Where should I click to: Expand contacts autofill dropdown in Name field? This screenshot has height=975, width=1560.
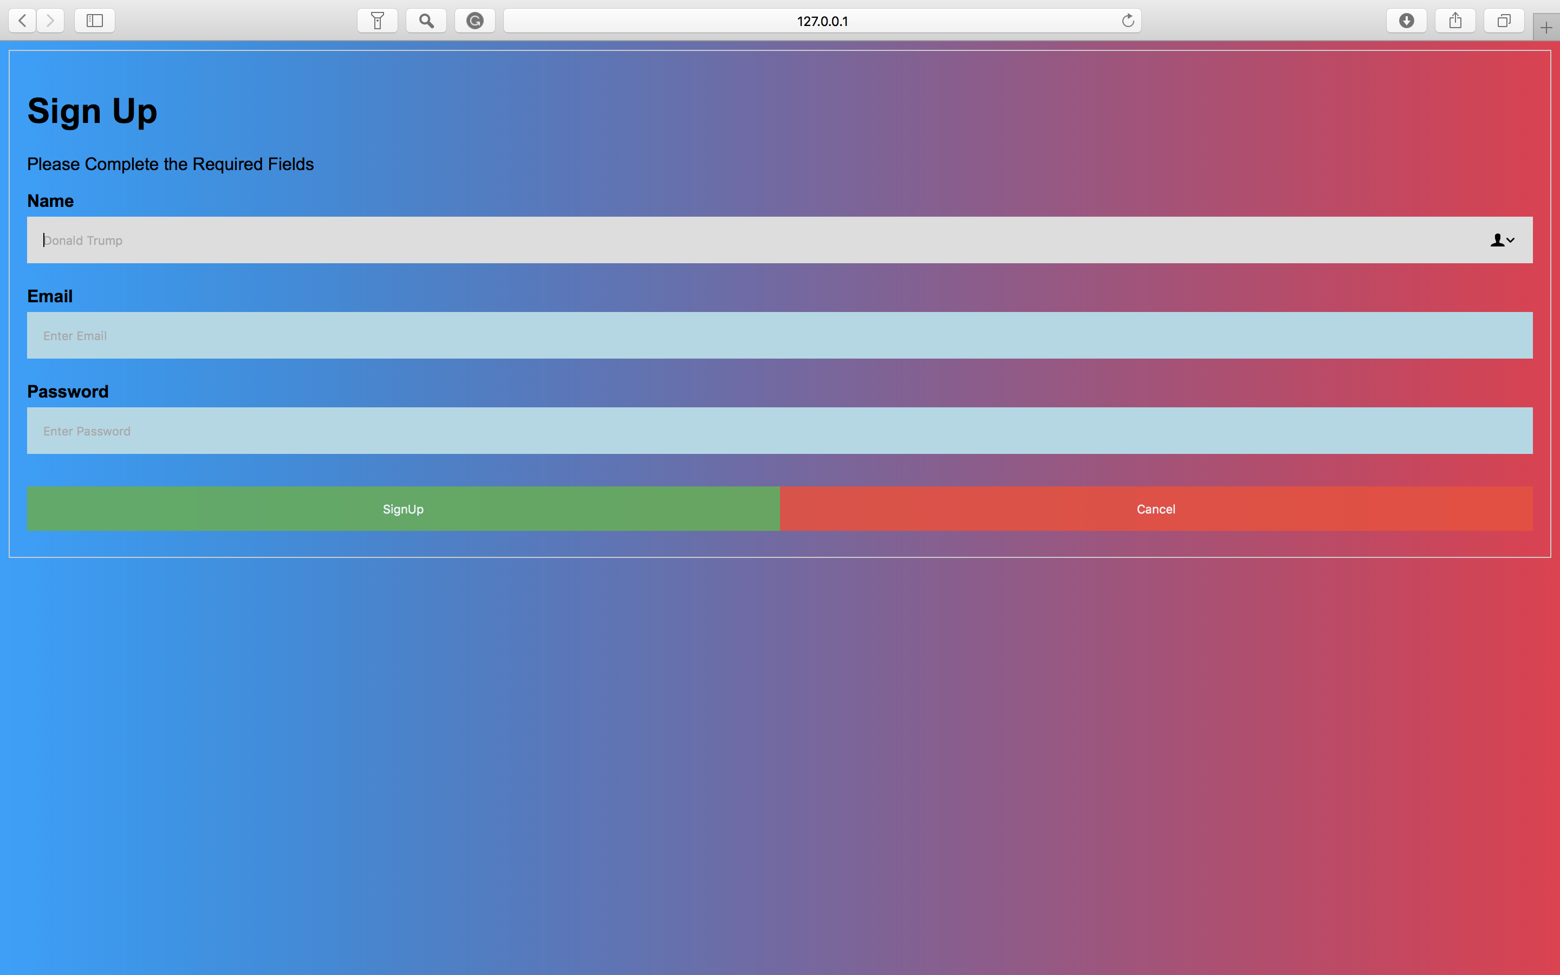pos(1502,240)
